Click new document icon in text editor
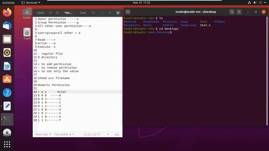Viewport: 269px width, 151px height. (58, 13)
